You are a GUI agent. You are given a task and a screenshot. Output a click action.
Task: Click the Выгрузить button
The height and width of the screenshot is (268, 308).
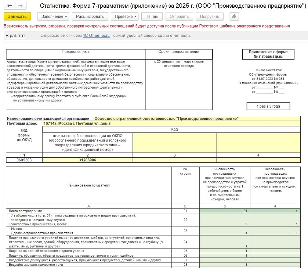pos(210,16)
